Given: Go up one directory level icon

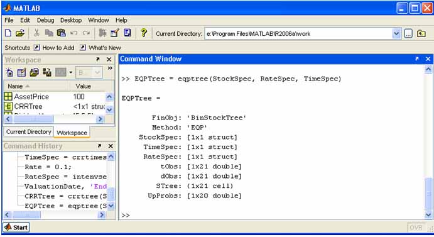Looking at the screenshot, I should point(421,33).
